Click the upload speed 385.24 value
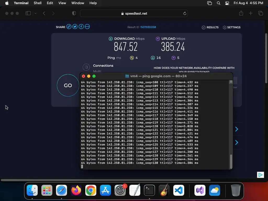This screenshot has width=268, height=201. coord(173,47)
